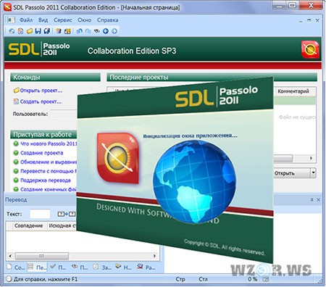Image resolution: width=326 pixels, height=287 pixels.
Task: Open the Файл menu
Action: pos(26,20)
